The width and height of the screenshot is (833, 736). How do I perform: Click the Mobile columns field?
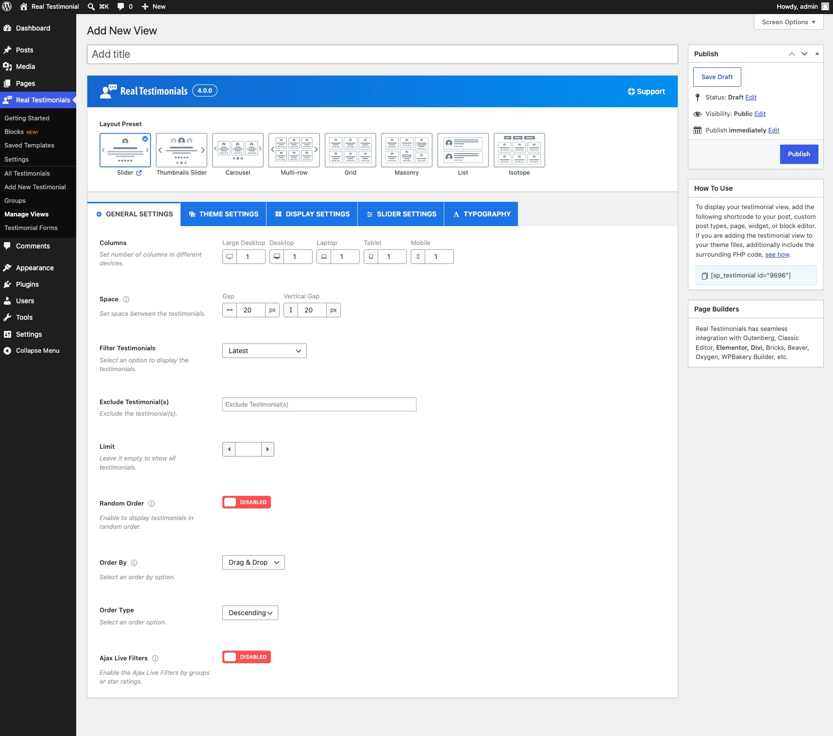tap(439, 257)
